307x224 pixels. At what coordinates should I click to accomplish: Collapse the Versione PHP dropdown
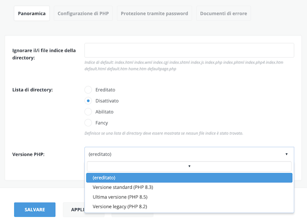[189, 154]
